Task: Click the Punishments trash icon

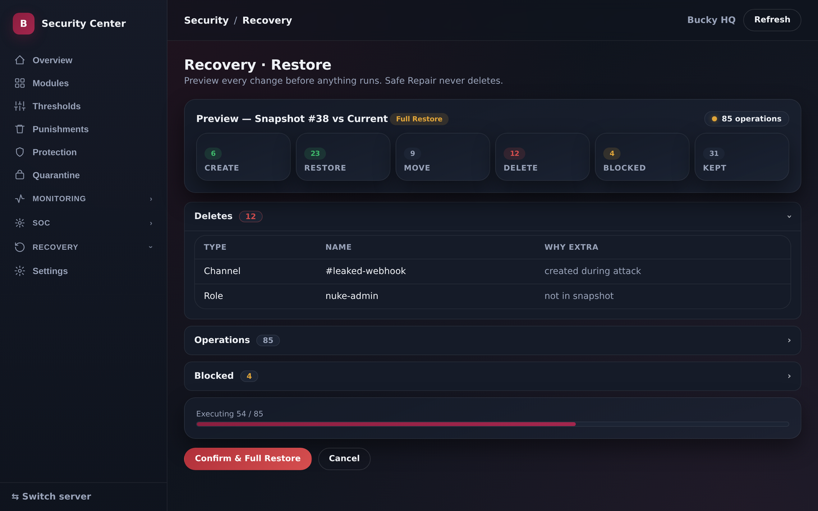Action: click(20, 129)
